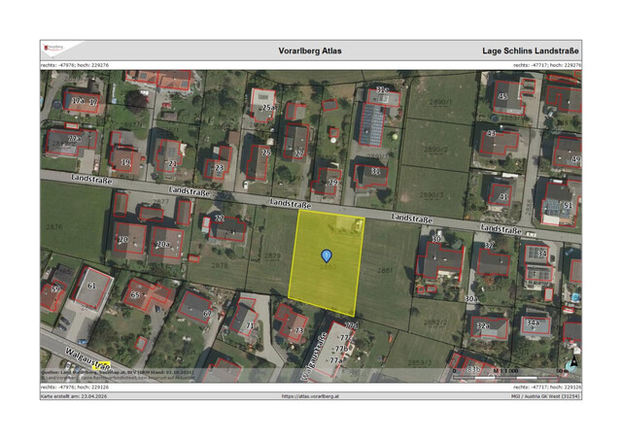The height and width of the screenshot is (440, 622).
Task: Click the building numbered 65
Action: click(135, 294)
